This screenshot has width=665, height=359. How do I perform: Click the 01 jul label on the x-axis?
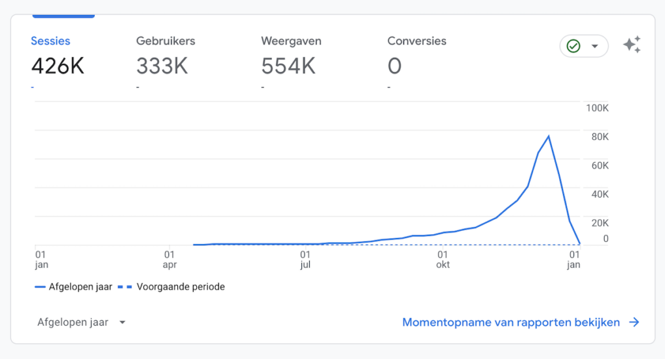[x=305, y=259]
